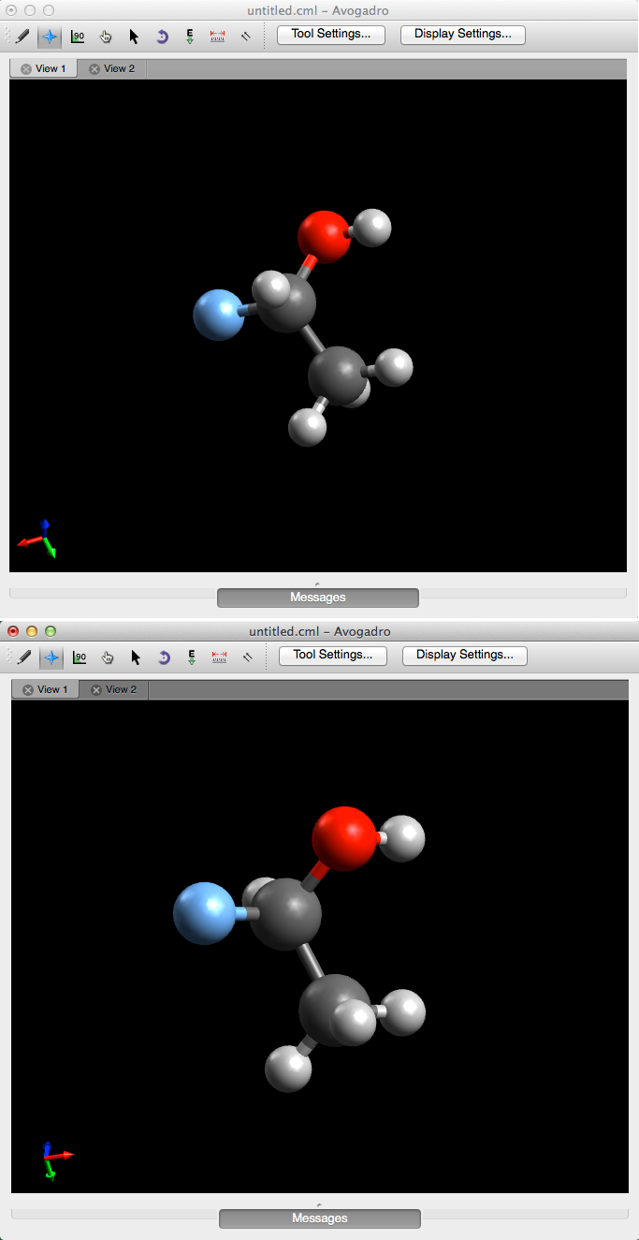Expand the Messages panel in top window
Screen dimensions: 639x1240
click(x=318, y=598)
